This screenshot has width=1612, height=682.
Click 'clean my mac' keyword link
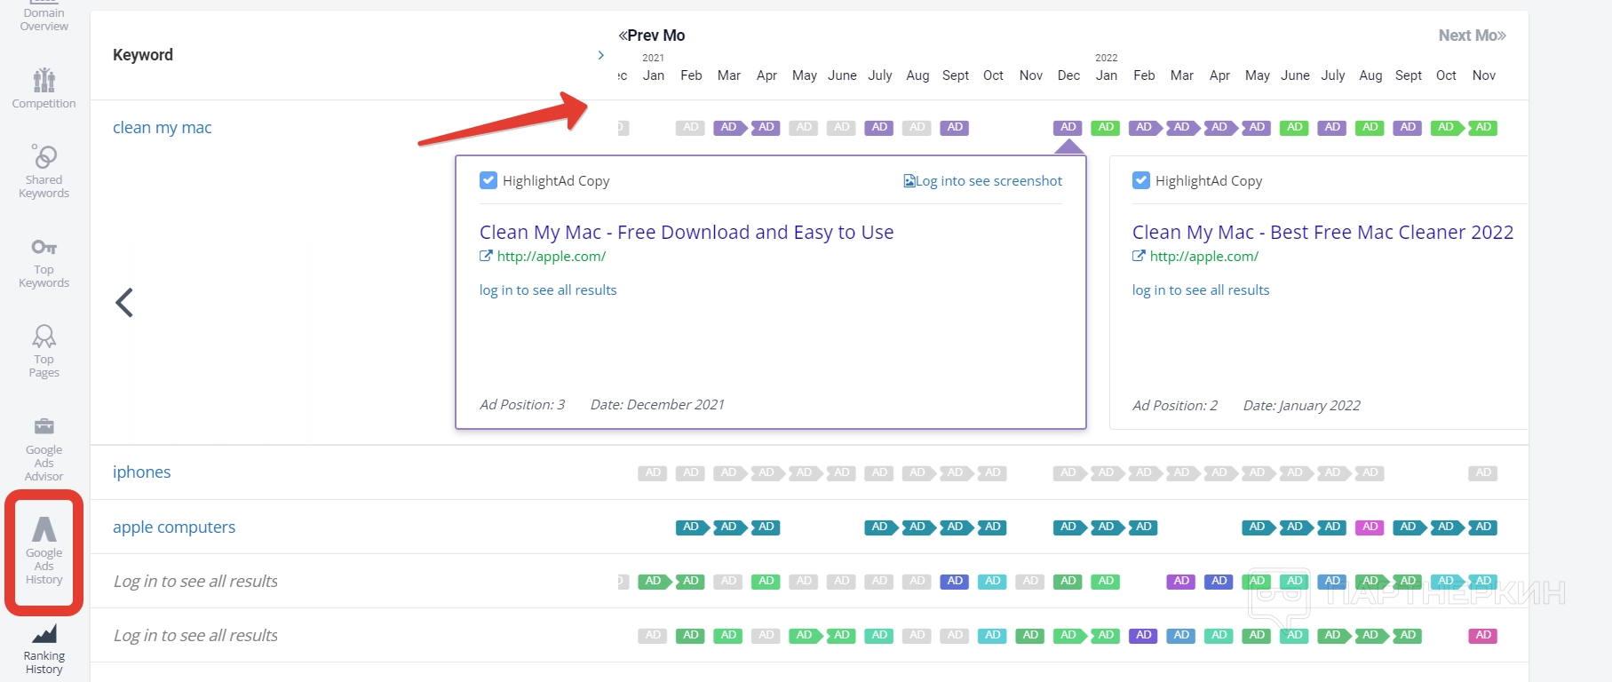[x=162, y=128]
